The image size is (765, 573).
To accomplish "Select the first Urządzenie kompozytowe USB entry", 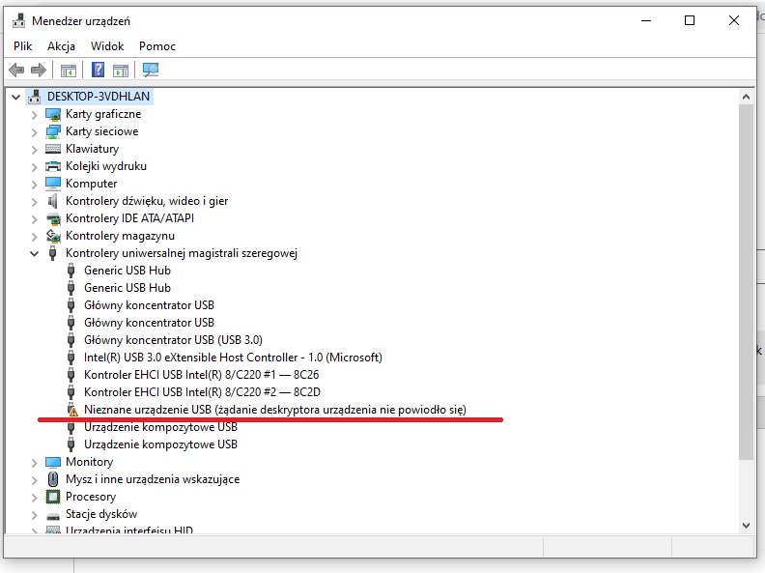I will click(160, 427).
